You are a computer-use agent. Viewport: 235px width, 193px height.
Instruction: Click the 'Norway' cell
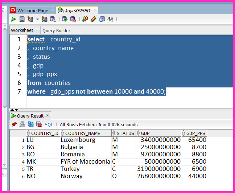tap(86, 176)
